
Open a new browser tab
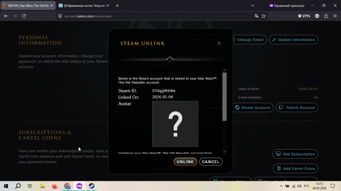pyautogui.click(x=117, y=6)
